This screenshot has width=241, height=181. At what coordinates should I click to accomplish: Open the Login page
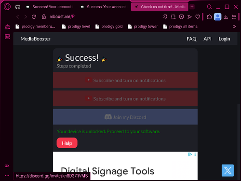pos(224,39)
